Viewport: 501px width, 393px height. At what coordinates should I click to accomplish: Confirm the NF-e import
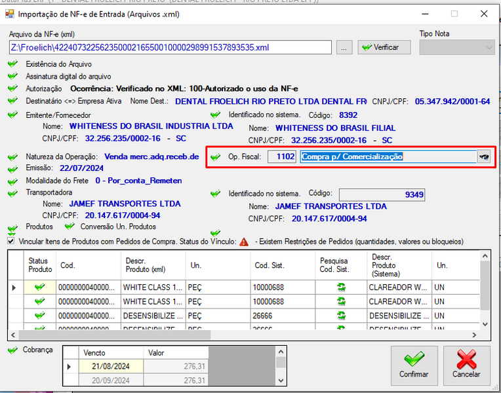tap(414, 365)
